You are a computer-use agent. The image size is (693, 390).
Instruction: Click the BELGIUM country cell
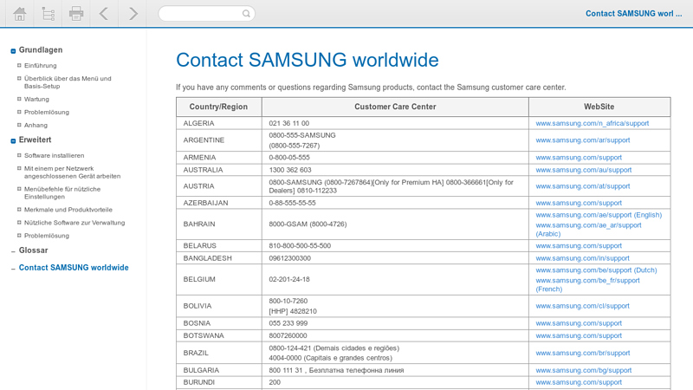(x=219, y=279)
